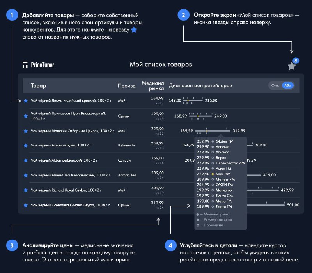The width and height of the screenshot is (312, 273).
Task: Click median value 164,99 for Лисма
Action: (157, 98)
